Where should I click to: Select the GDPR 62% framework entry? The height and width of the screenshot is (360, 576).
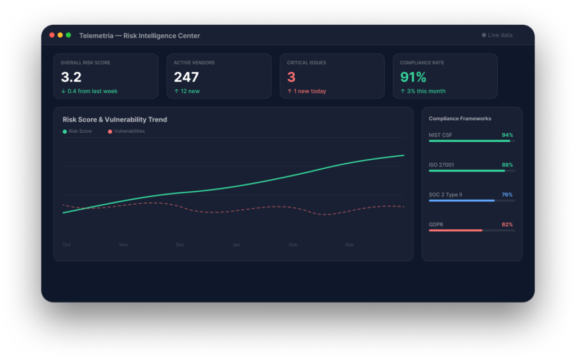click(x=471, y=225)
